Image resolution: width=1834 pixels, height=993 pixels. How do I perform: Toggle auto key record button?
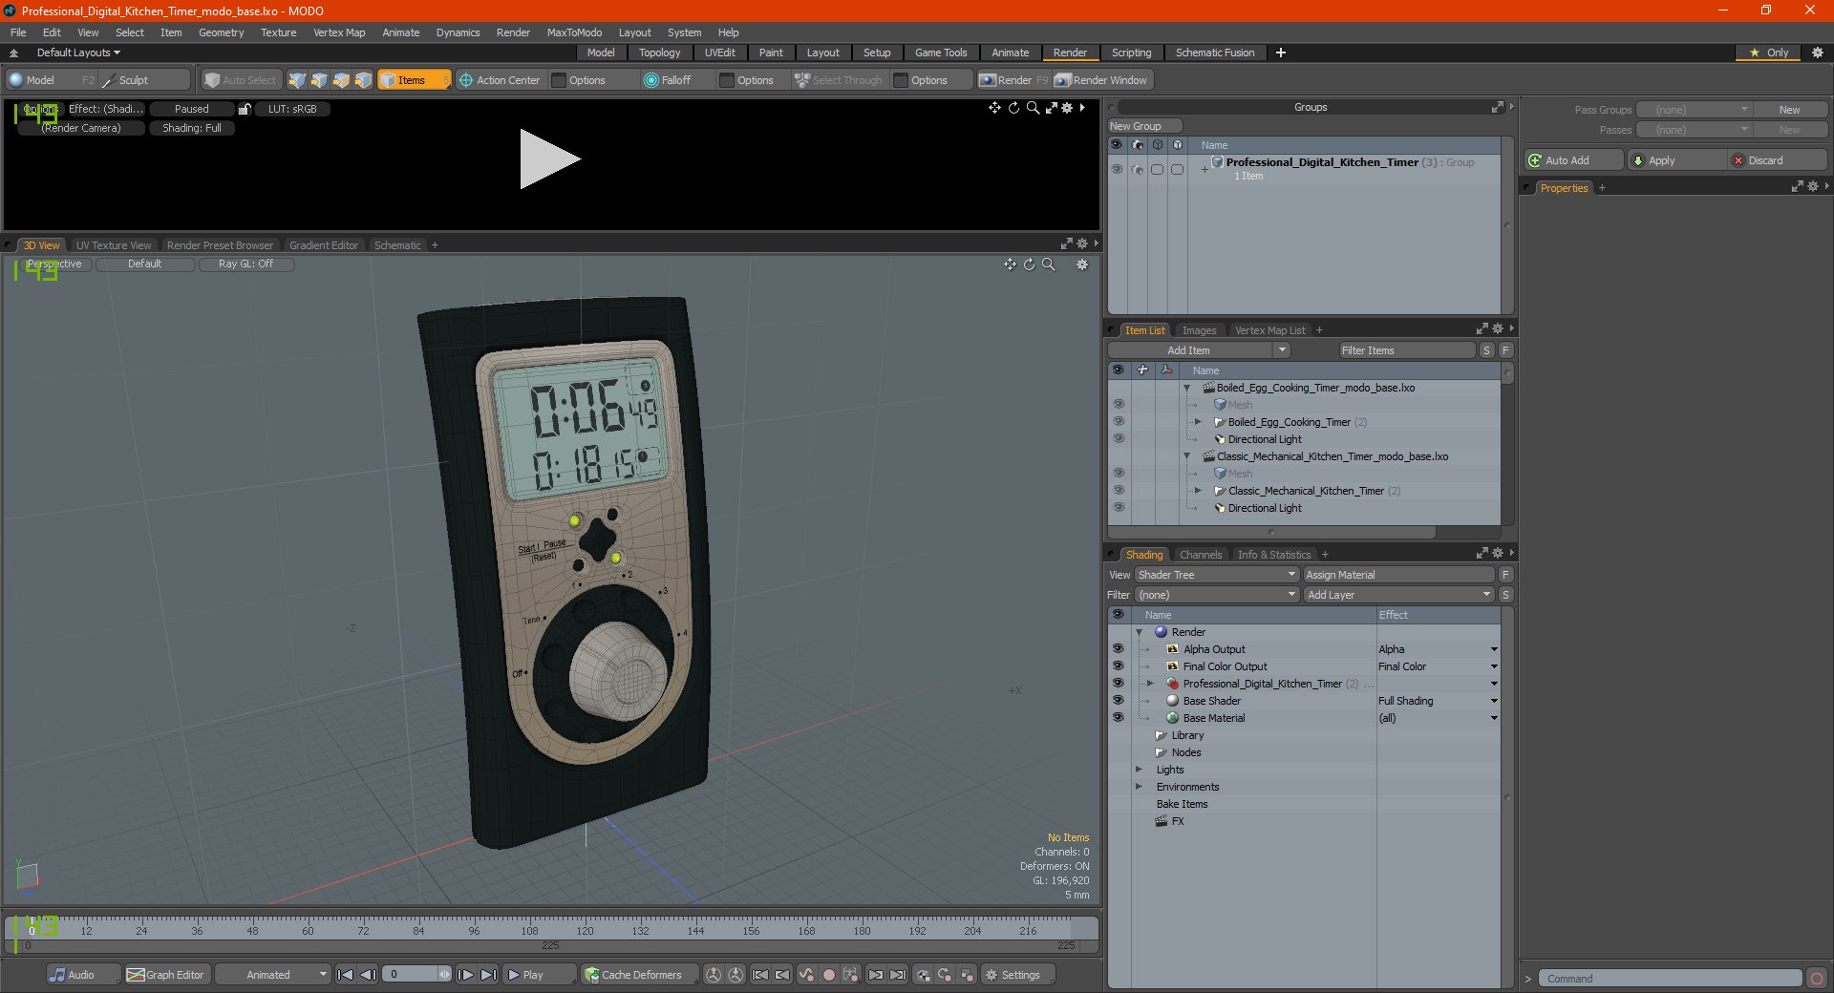pyautogui.click(x=829, y=975)
